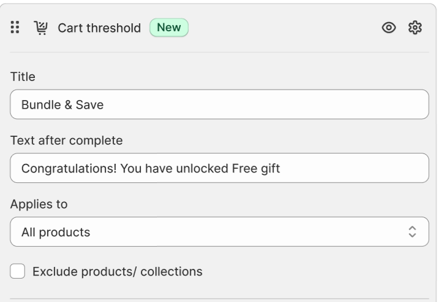Enable the Exclude products/collections checkbox

pyautogui.click(x=18, y=271)
